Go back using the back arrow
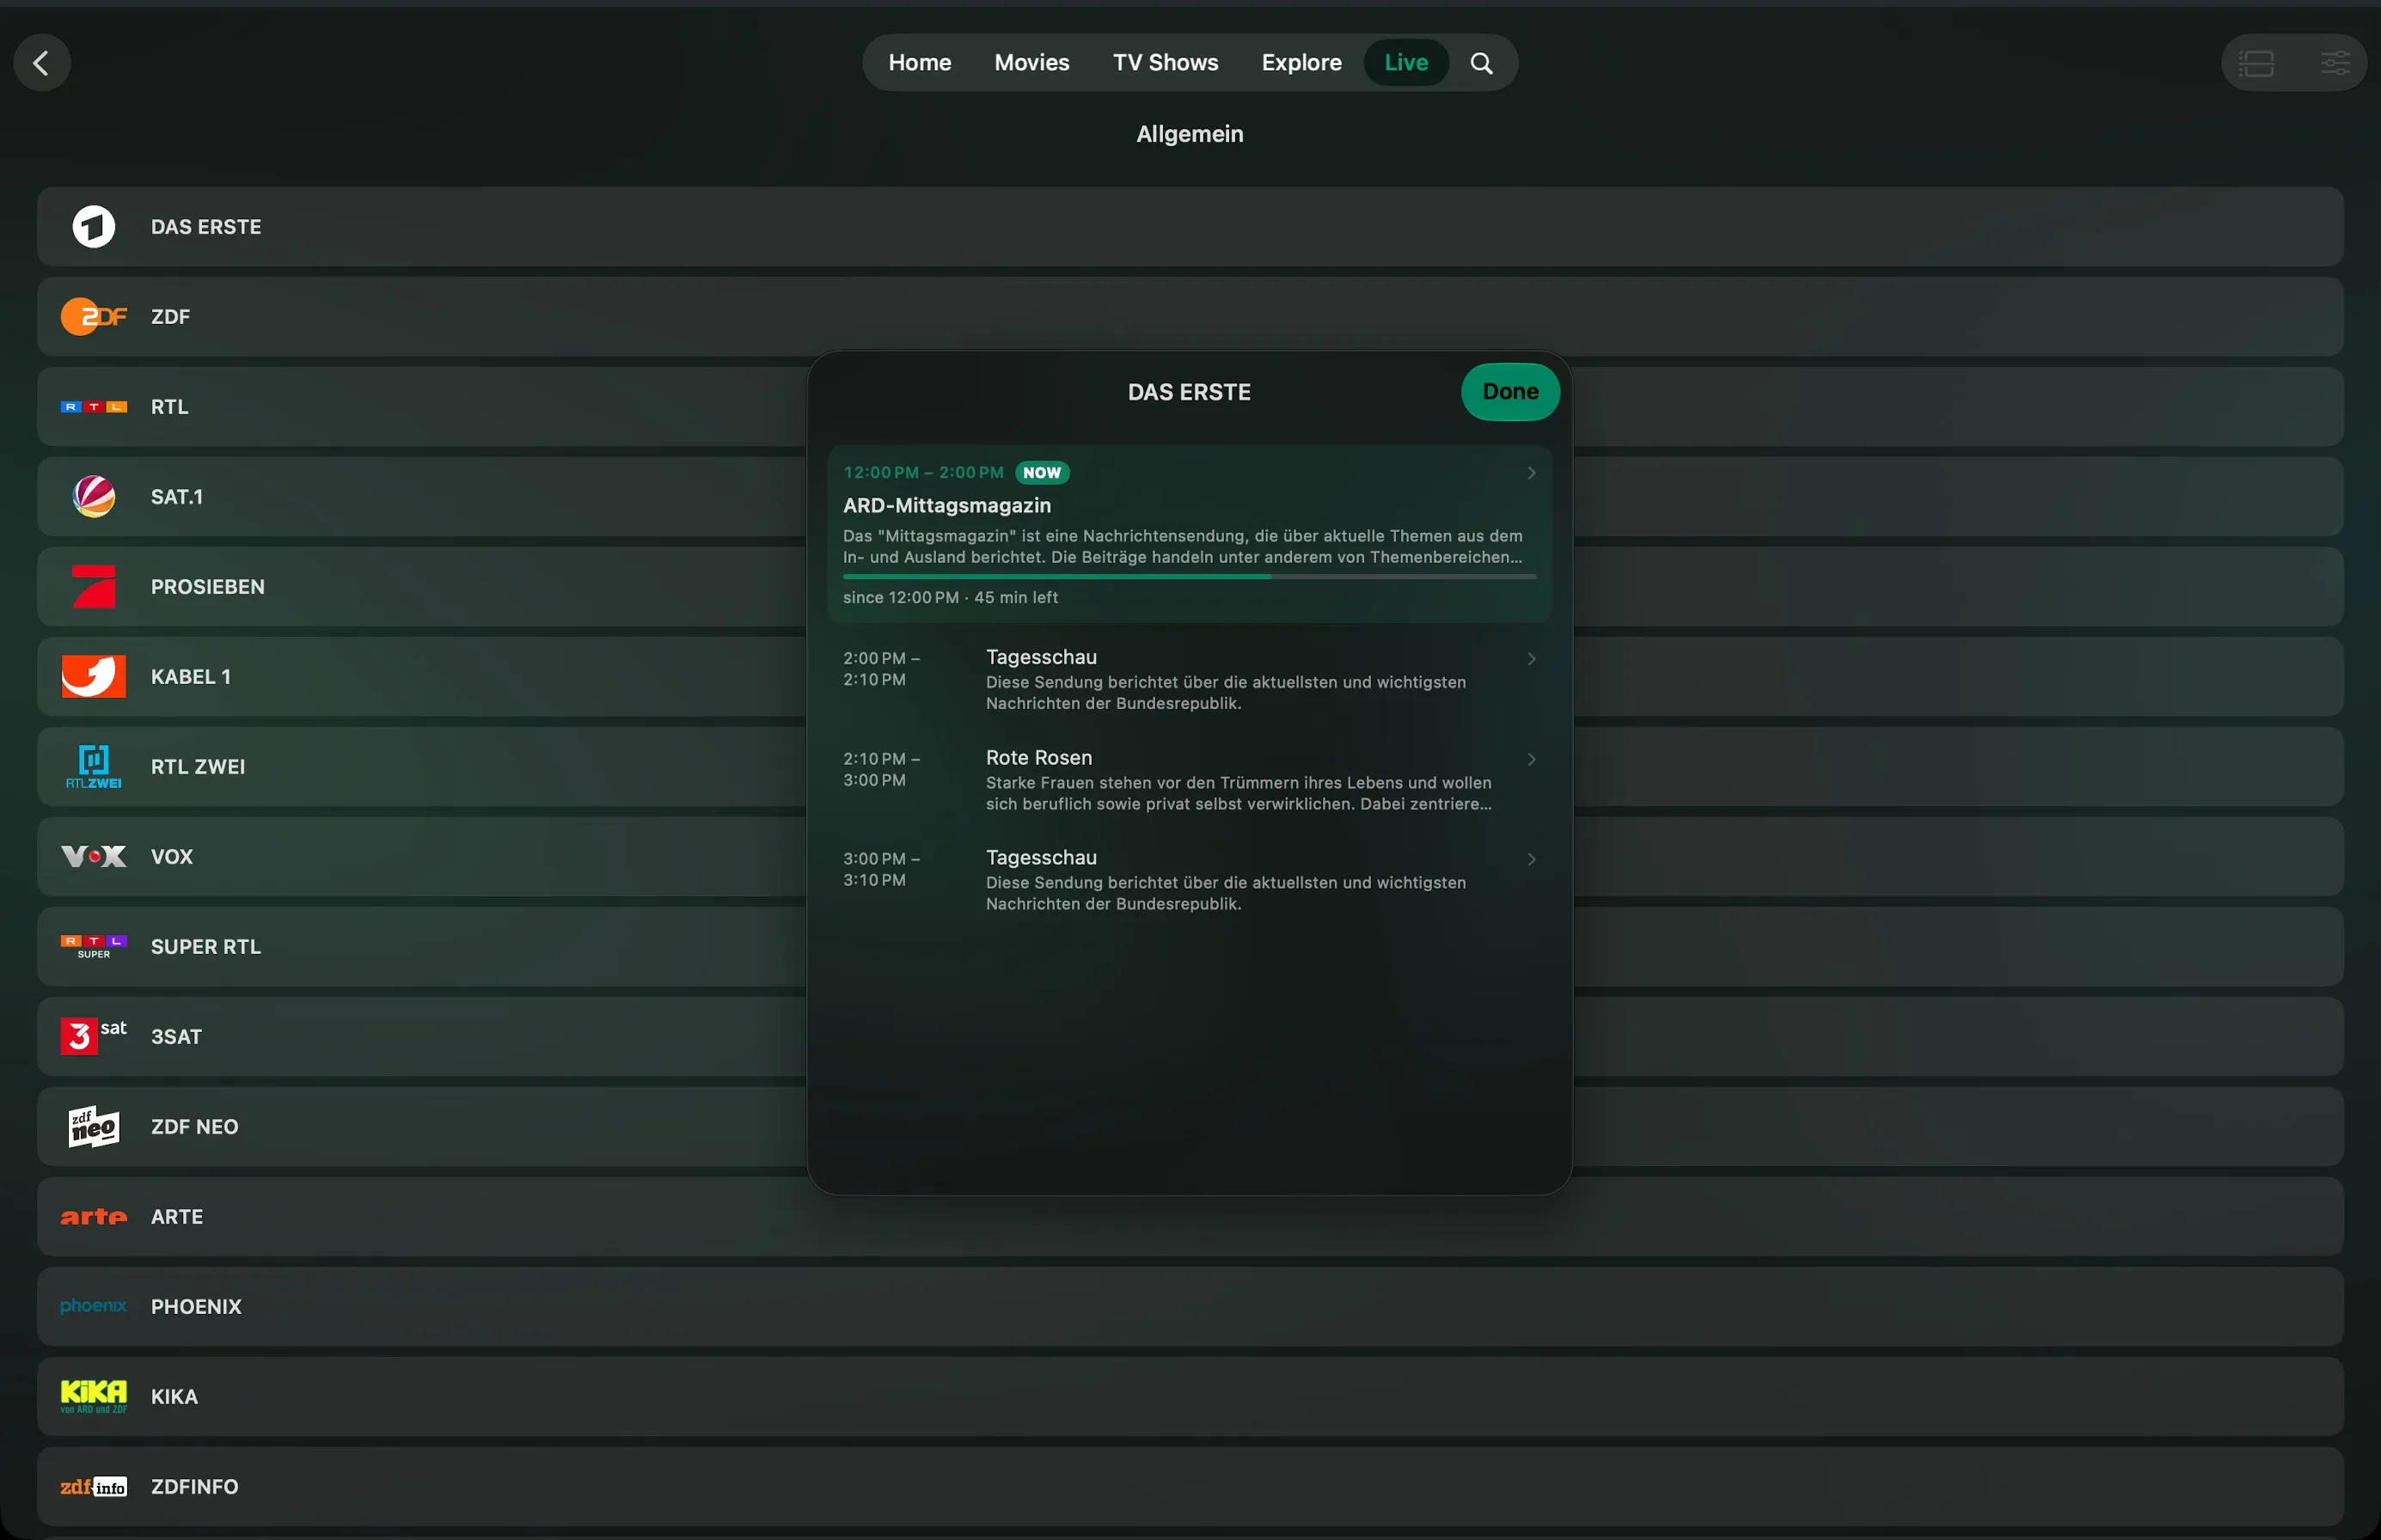 [42, 63]
